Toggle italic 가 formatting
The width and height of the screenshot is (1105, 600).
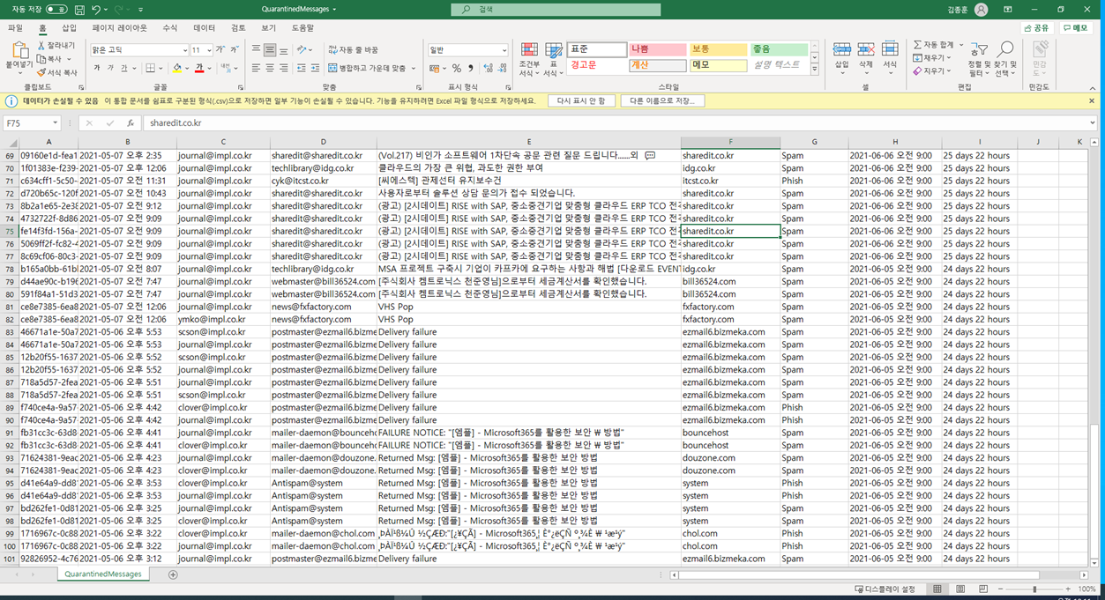[x=110, y=68]
